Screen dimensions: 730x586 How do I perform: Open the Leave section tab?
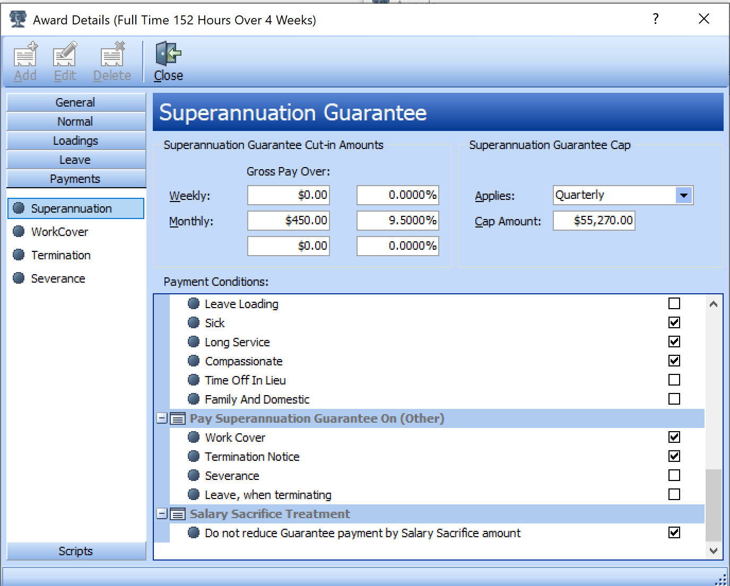76,160
